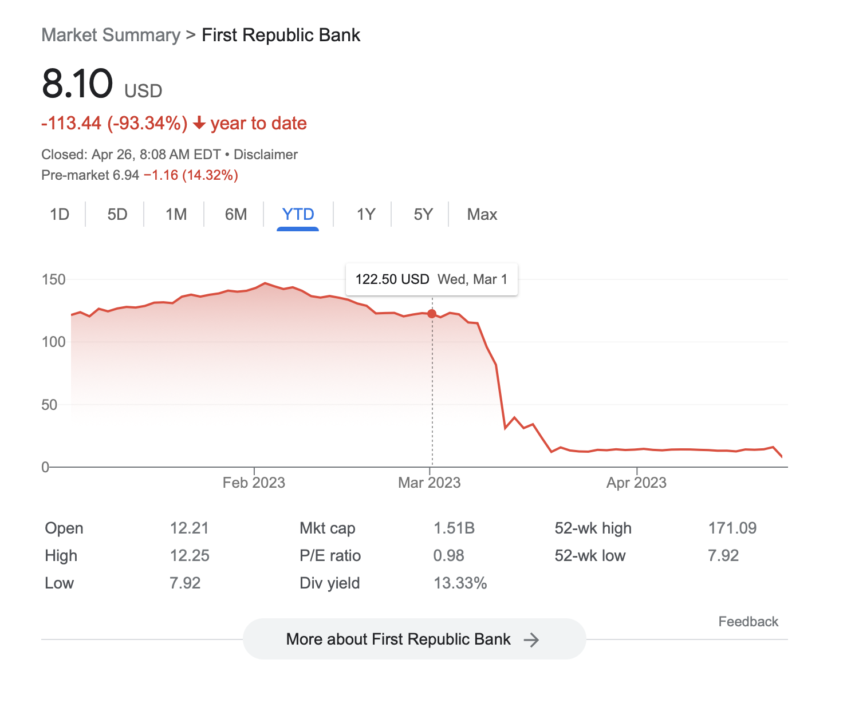Switch to the 1Y chart view
Viewport: 843px width, 703px height.
(x=365, y=215)
